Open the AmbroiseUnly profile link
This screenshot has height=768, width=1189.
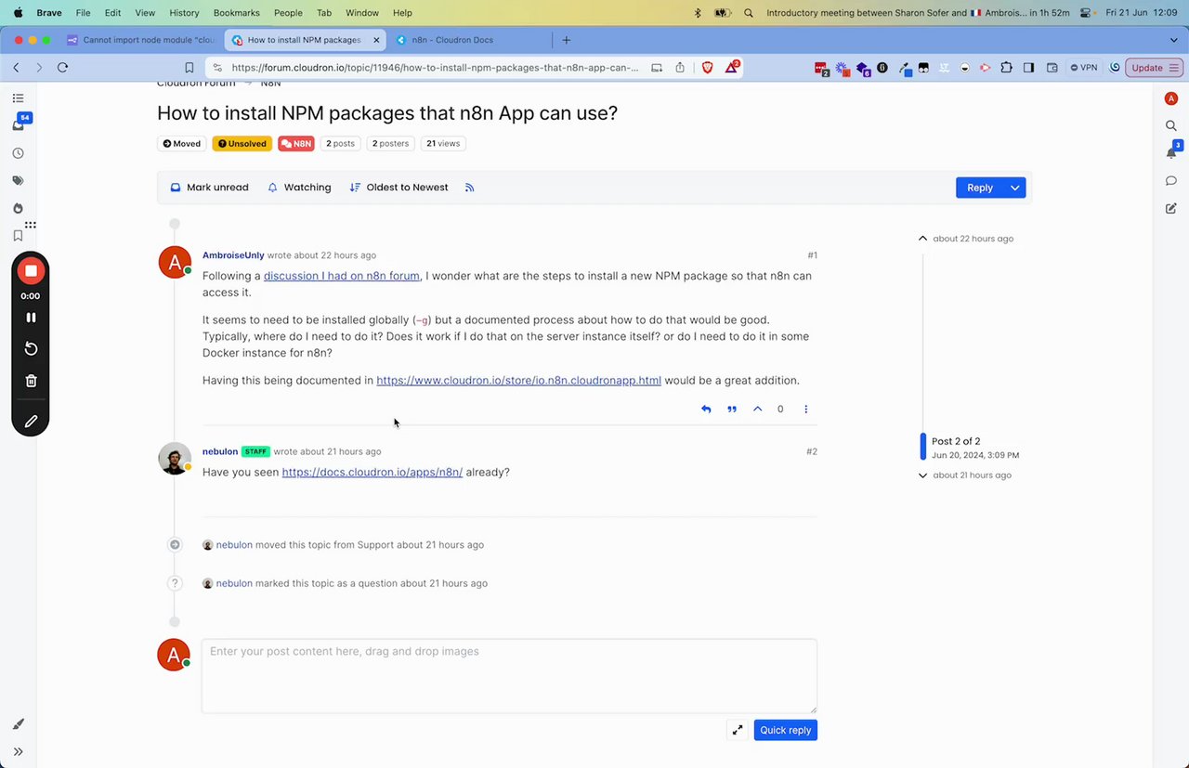(233, 255)
